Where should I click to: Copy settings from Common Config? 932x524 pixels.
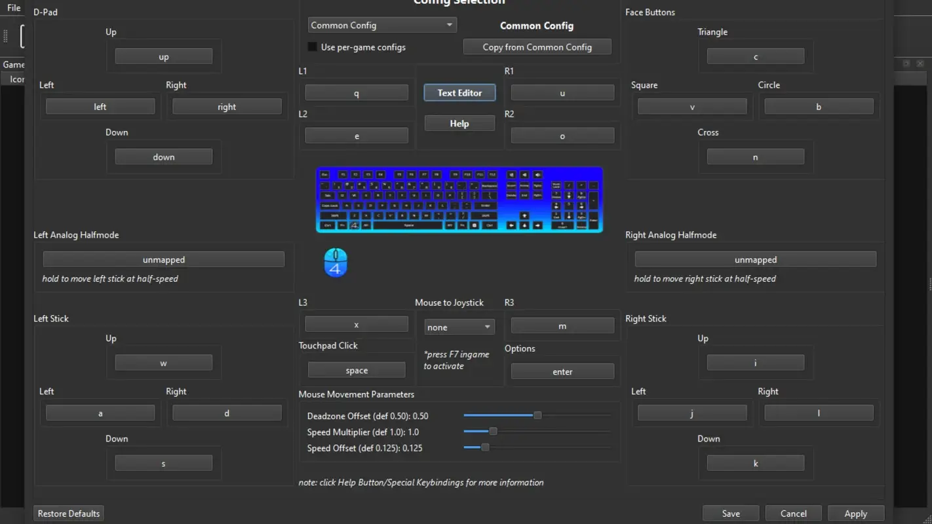click(x=537, y=47)
